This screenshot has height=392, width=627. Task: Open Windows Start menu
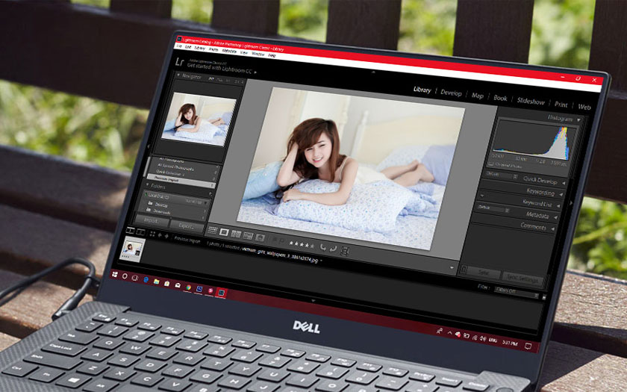coord(115,274)
